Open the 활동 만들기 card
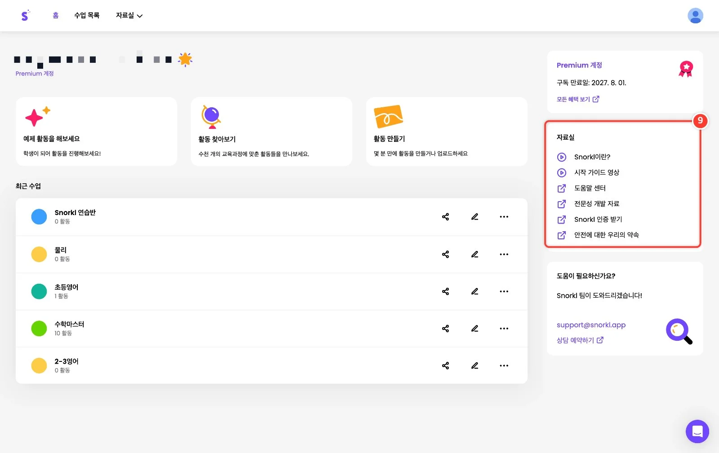 click(x=447, y=132)
